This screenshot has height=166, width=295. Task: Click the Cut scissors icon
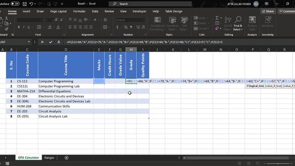click(6, 18)
